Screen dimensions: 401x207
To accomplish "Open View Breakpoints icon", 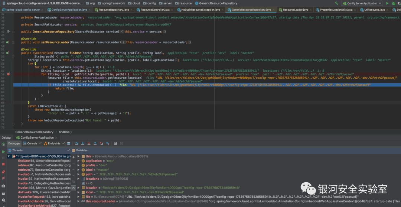I will pyautogui.click(x=3, y=172).
